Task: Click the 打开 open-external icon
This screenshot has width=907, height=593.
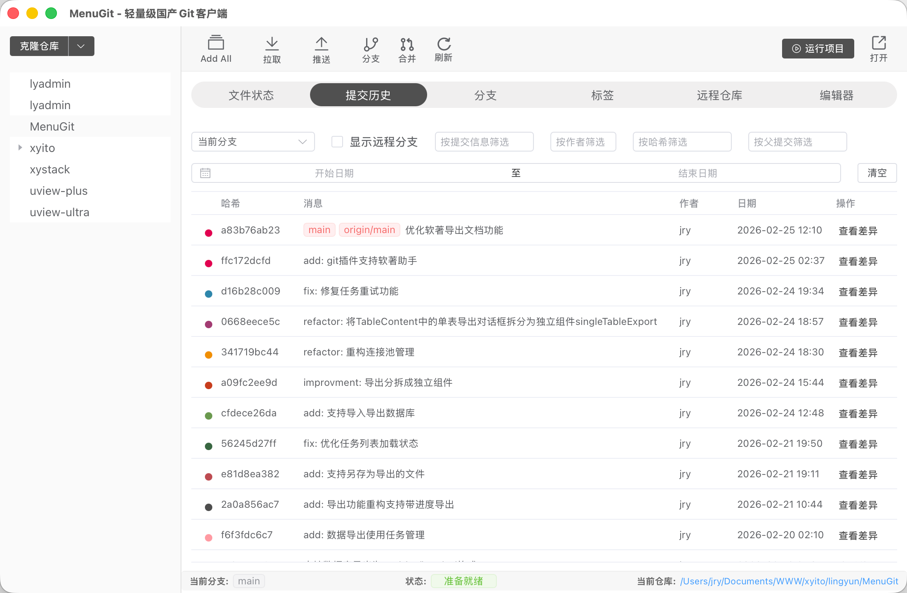Action: [x=879, y=43]
